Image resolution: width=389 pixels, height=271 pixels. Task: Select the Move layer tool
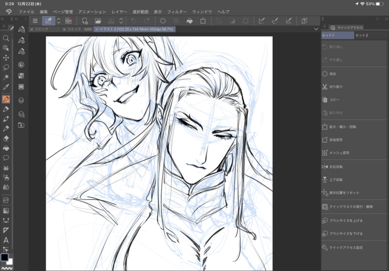pyautogui.click(x=6, y=58)
